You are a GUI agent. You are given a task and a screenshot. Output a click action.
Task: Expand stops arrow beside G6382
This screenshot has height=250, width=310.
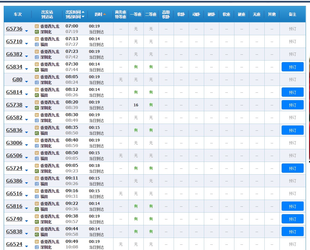27,57
